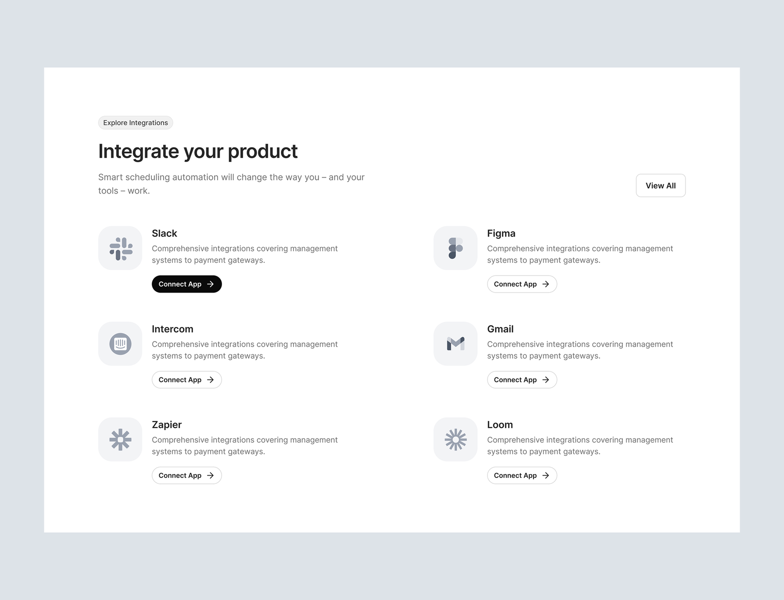The image size is (784, 600).
Task: Open the Figma integration title
Action: coord(501,233)
